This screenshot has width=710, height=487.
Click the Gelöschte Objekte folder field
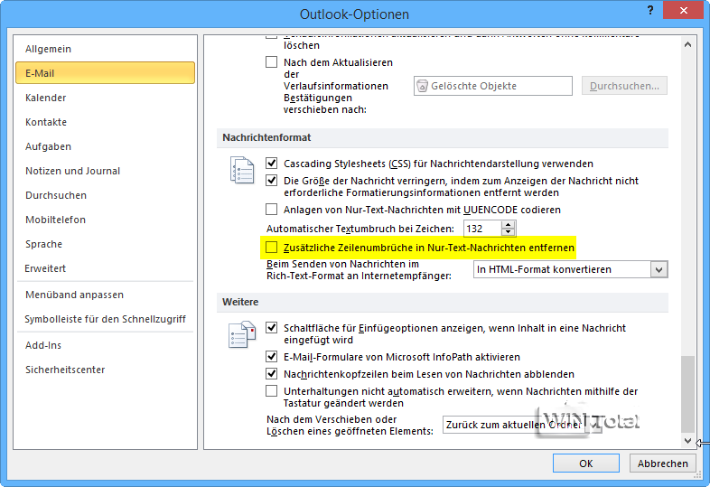(x=492, y=86)
